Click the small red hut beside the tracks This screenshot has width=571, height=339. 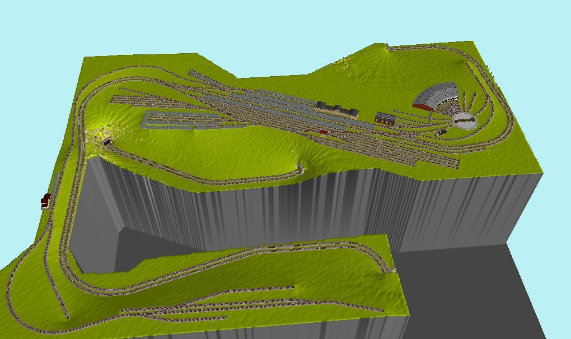323,133
